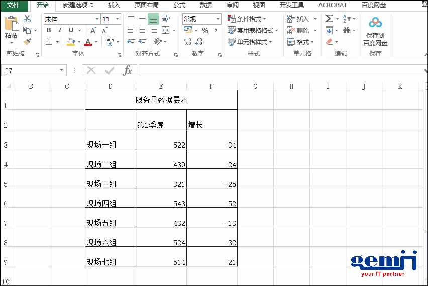Screen dimensions: 428x286
Task: Align cell text left
Action: coord(131,30)
